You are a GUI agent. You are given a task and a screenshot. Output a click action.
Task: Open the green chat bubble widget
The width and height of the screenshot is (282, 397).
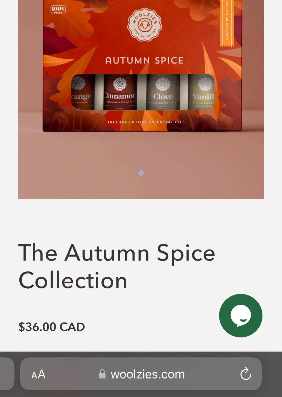point(240,315)
